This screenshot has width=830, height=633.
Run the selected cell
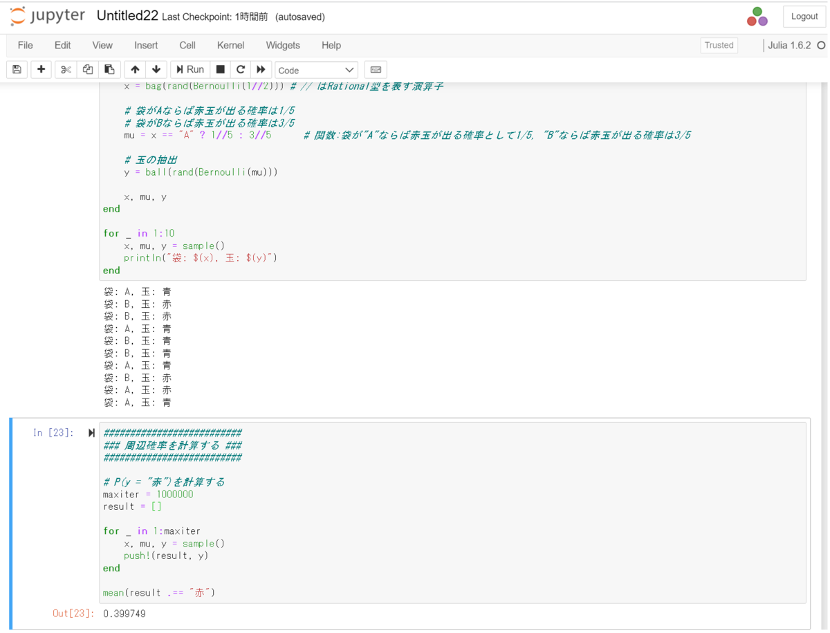tap(190, 70)
